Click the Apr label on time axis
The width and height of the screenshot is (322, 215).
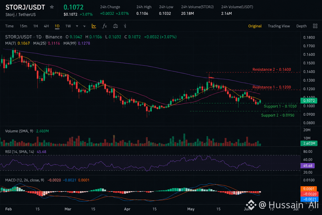point(127,209)
